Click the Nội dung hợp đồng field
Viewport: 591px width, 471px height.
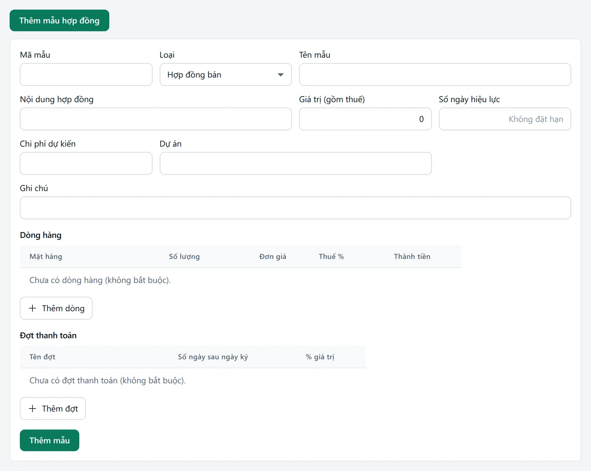(x=156, y=119)
